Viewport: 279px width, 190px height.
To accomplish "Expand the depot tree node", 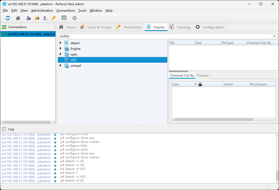I will [x=60, y=43].
